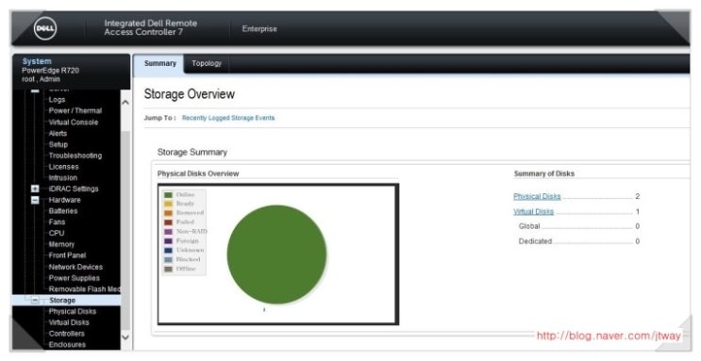The image size is (701, 361).
Task: Click the System heading in sidebar
Action: [x=37, y=61]
